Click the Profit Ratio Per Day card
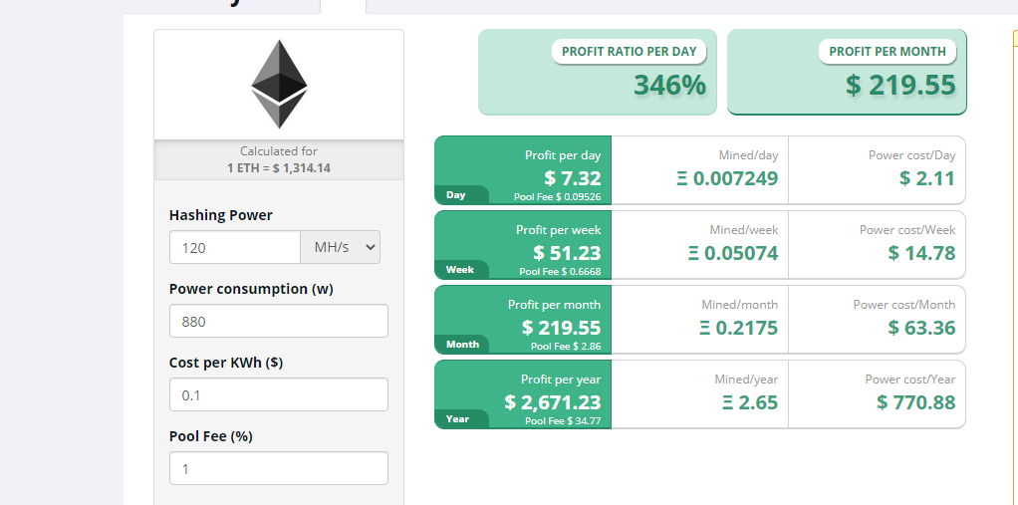The height and width of the screenshot is (505, 1018). click(x=598, y=73)
